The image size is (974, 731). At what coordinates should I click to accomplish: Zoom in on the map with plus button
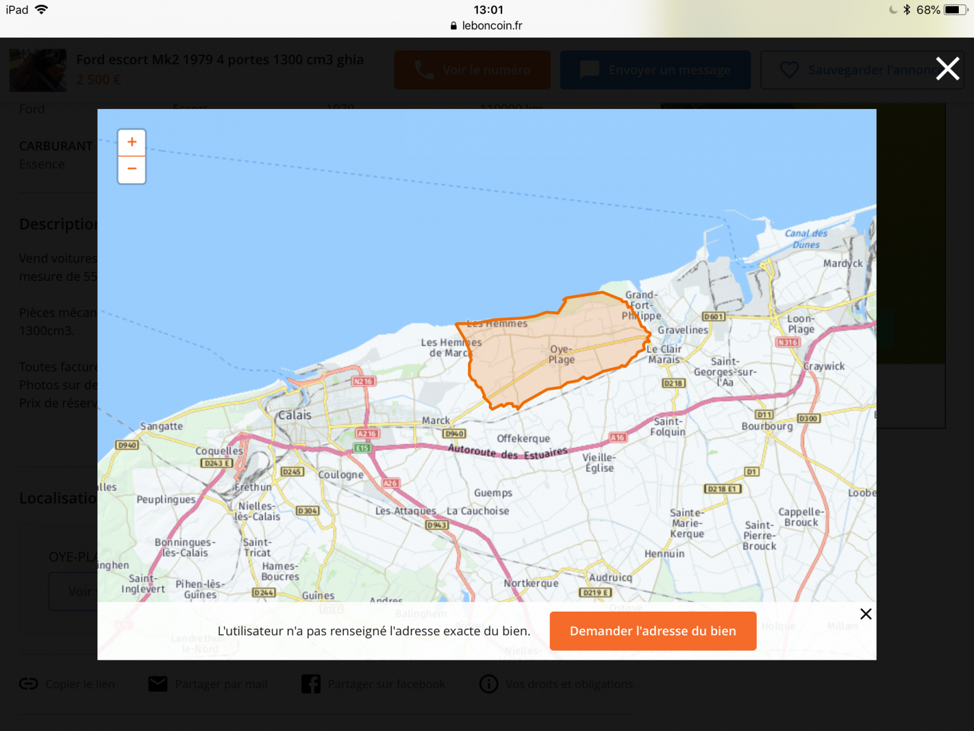[x=131, y=143]
